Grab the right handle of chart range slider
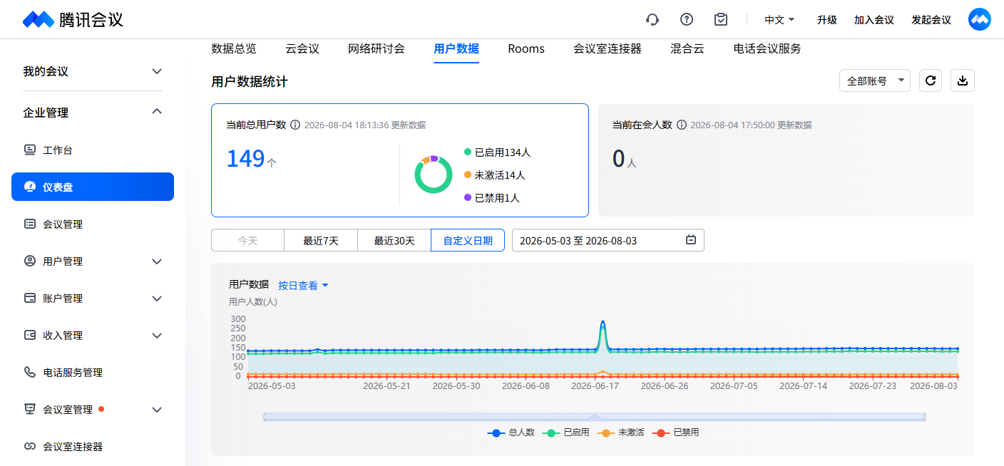 click(925, 417)
